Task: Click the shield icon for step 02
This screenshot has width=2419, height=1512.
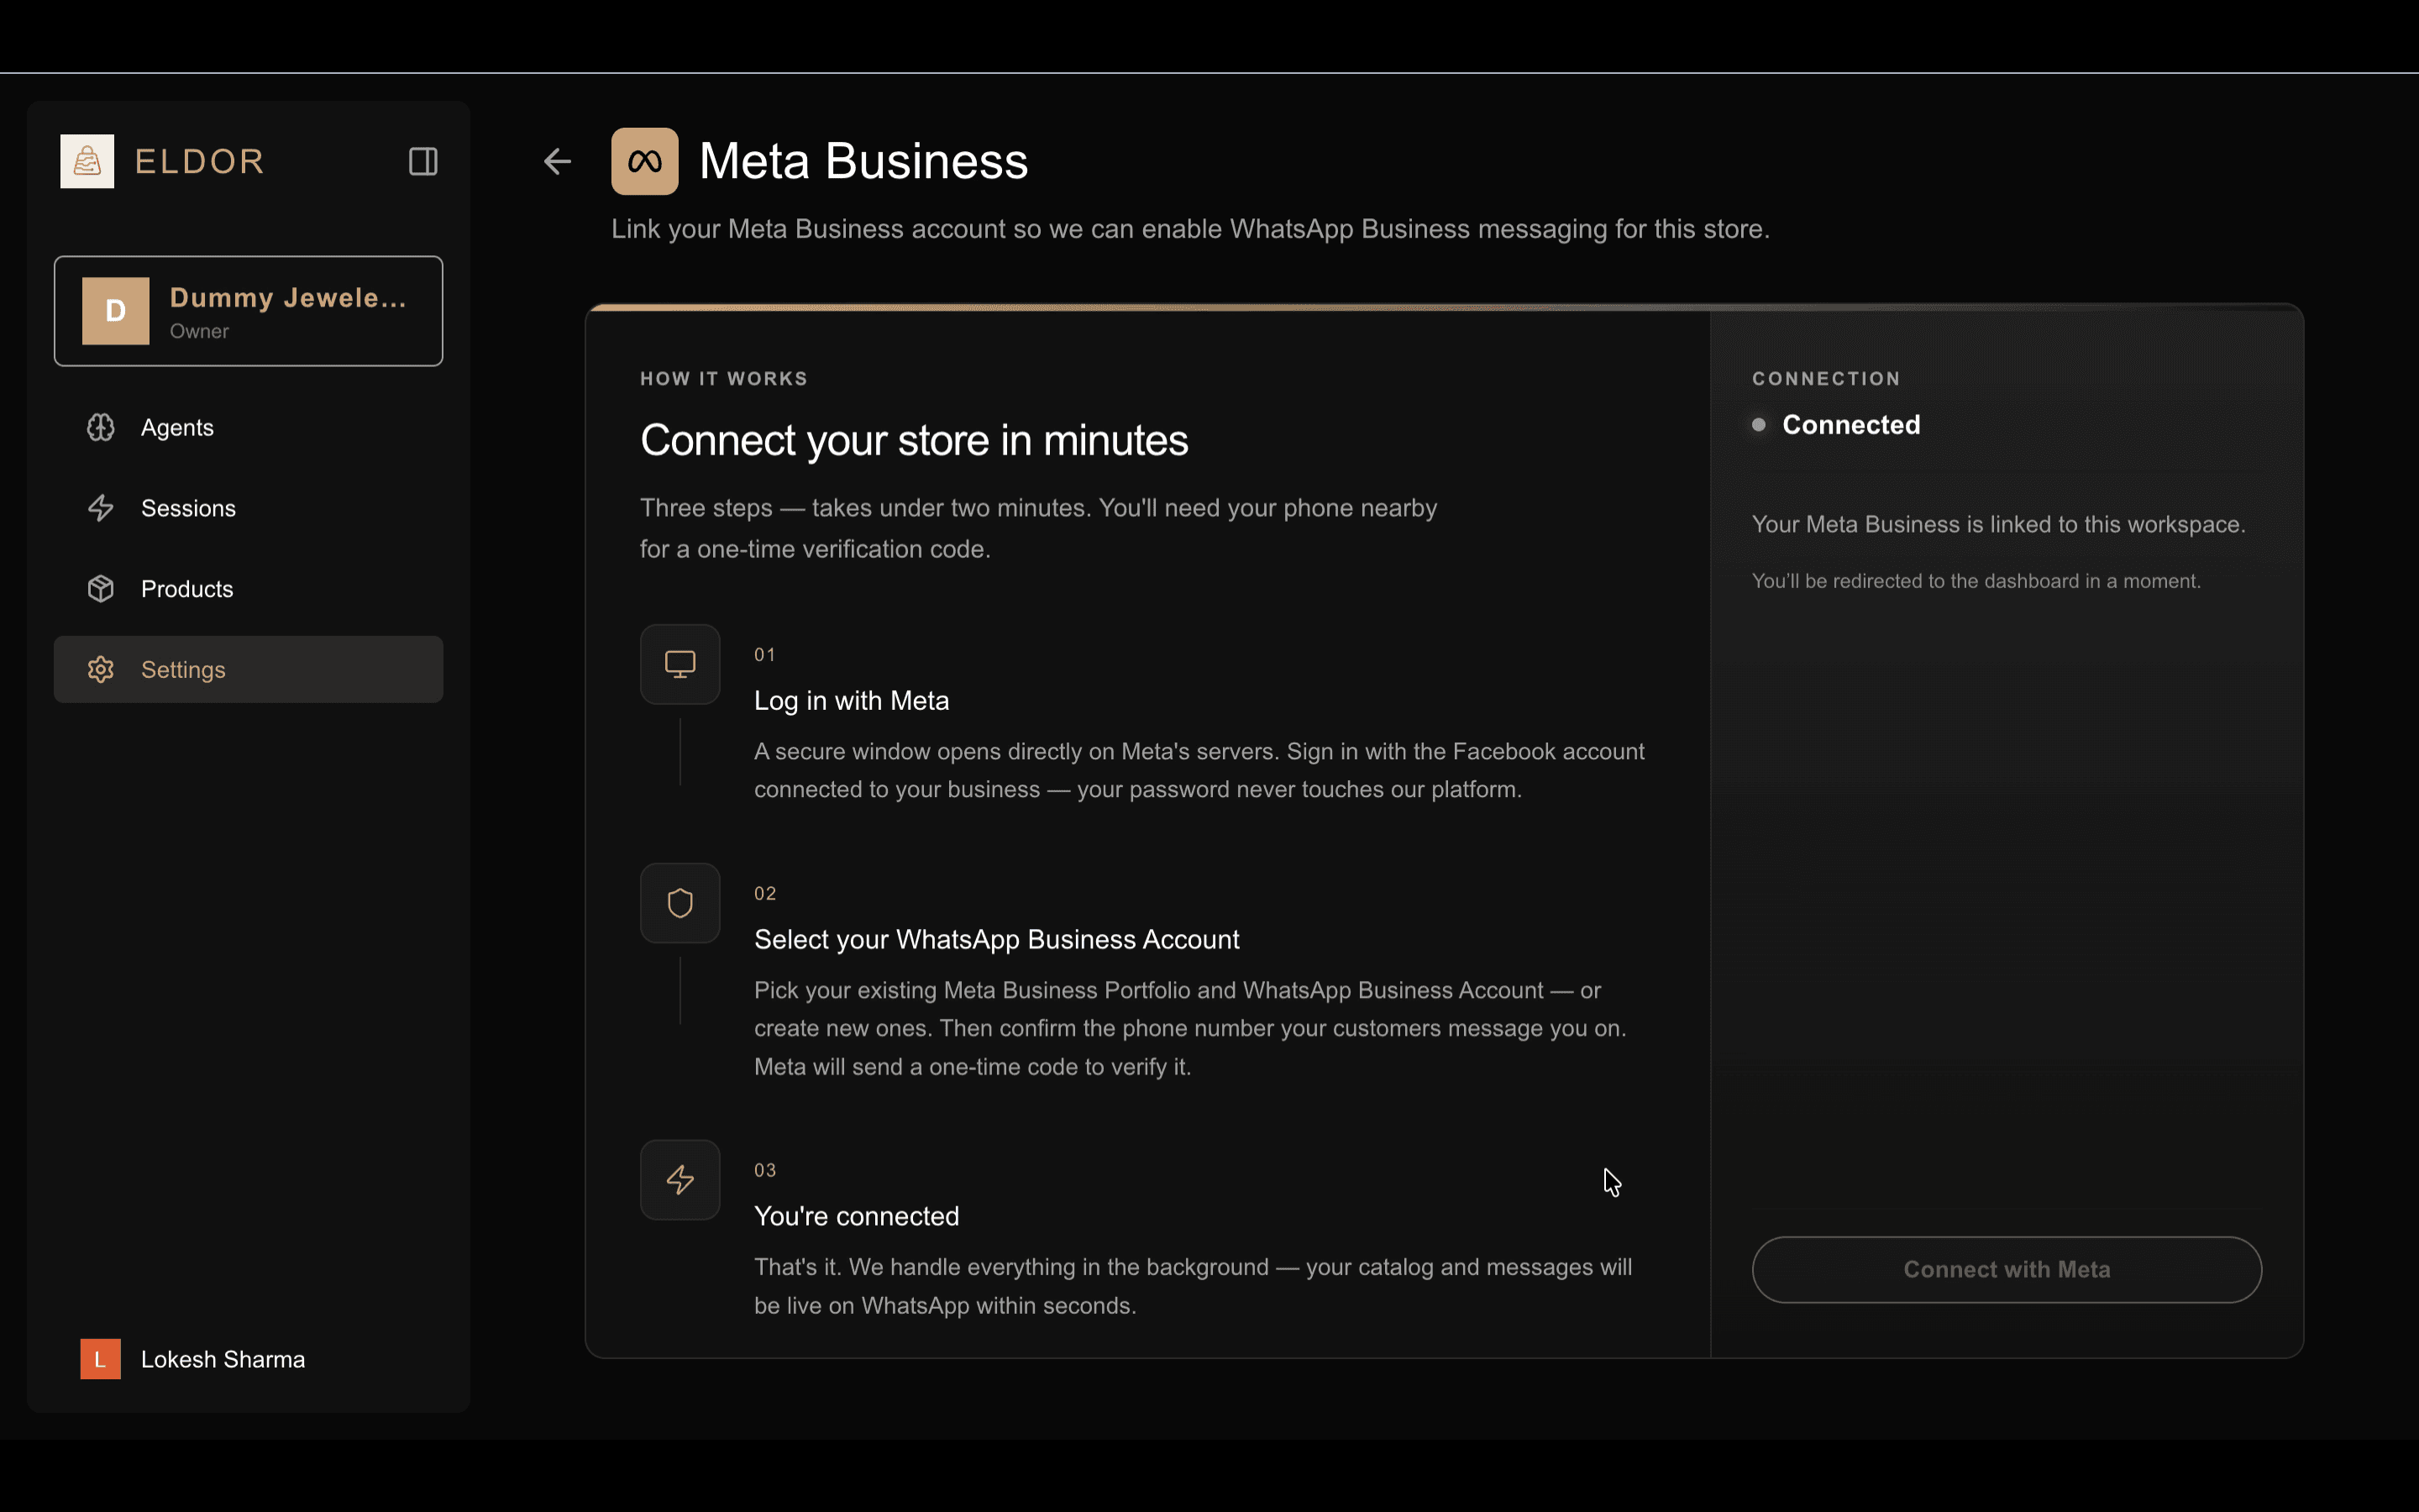Action: point(680,903)
